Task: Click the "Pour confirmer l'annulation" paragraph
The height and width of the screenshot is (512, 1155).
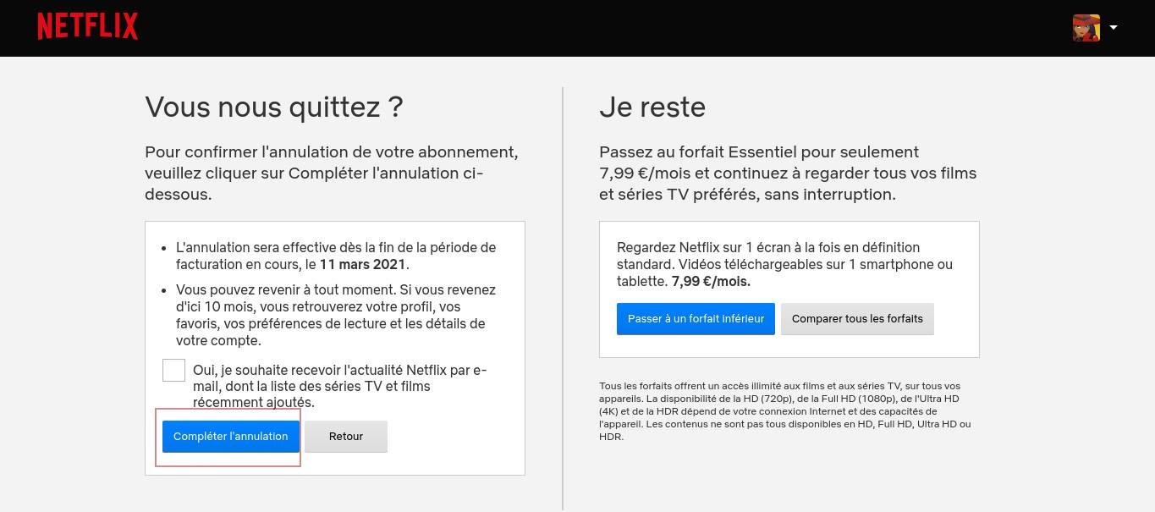Action: tap(331, 173)
